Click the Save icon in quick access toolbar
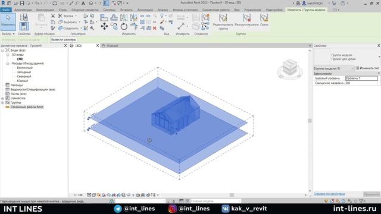 pos(22,3)
